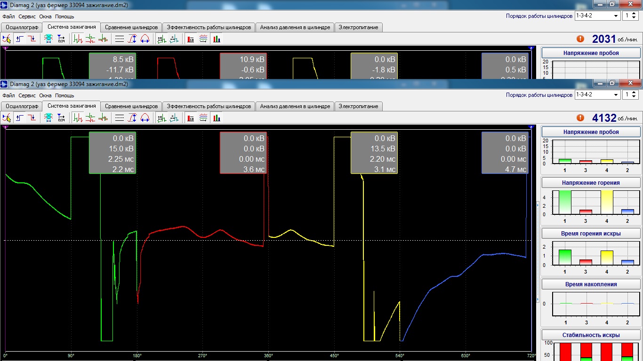Click the orange alert icon beside 2031 rpm
Image resolution: width=643 pixels, height=361 pixels.
coord(580,39)
